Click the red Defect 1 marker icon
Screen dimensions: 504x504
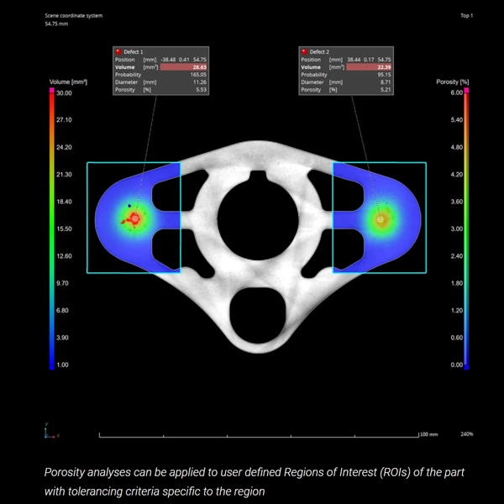click(x=118, y=52)
